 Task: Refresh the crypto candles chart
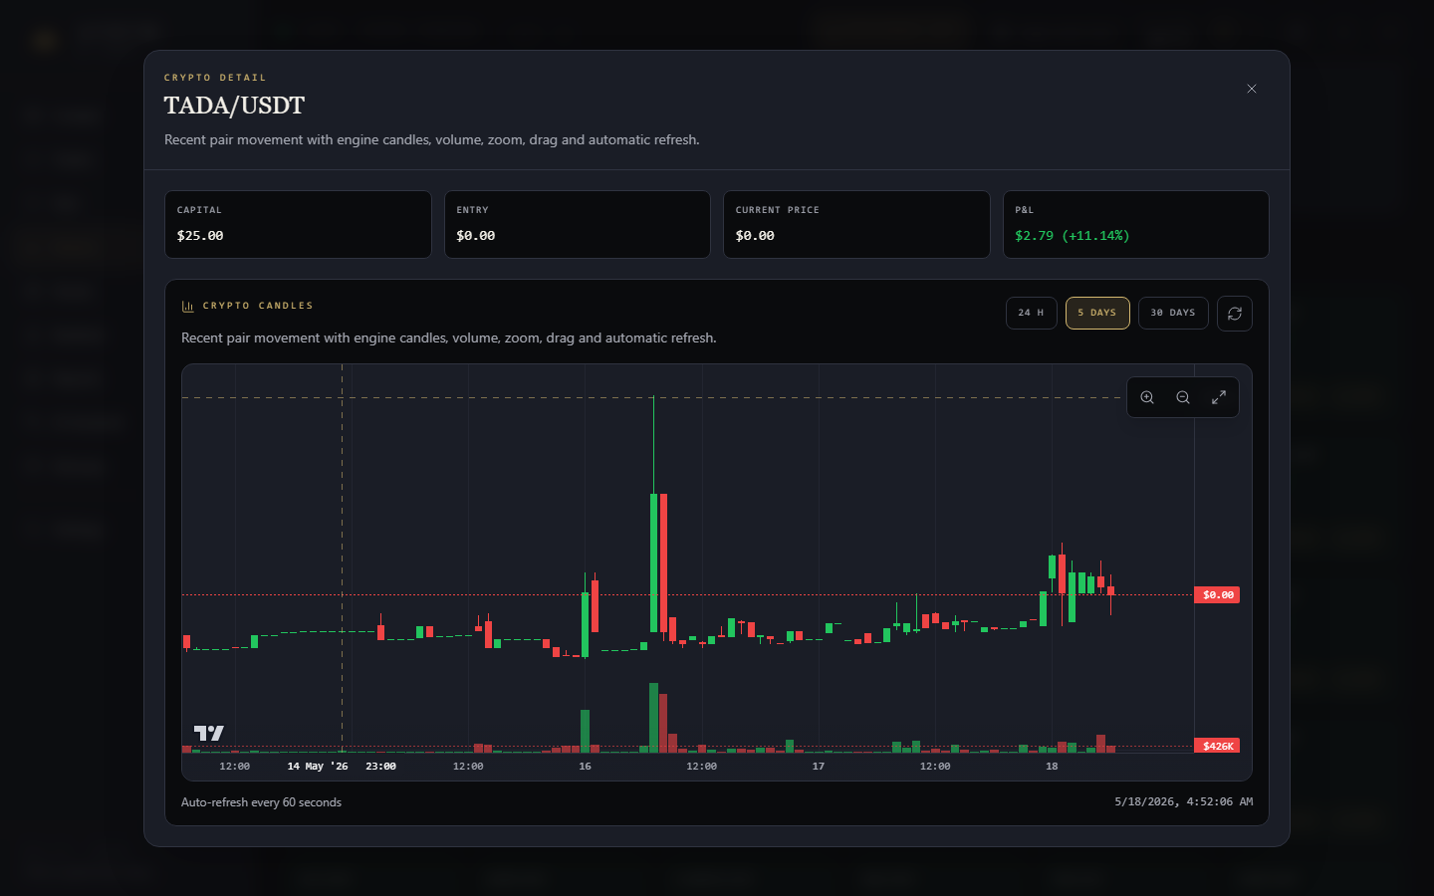tap(1235, 314)
